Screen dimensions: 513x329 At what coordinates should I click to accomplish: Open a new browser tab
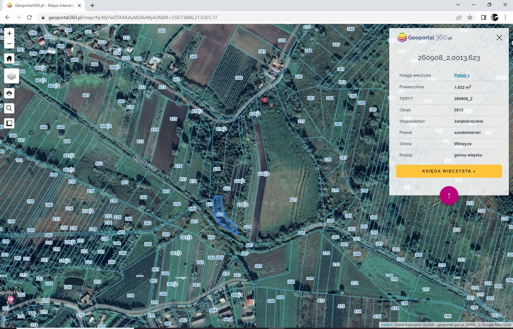[x=93, y=6]
